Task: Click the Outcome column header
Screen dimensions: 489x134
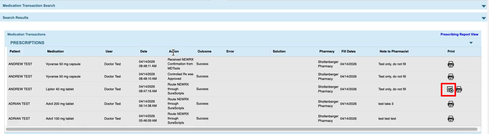Action: click(204, 51)
